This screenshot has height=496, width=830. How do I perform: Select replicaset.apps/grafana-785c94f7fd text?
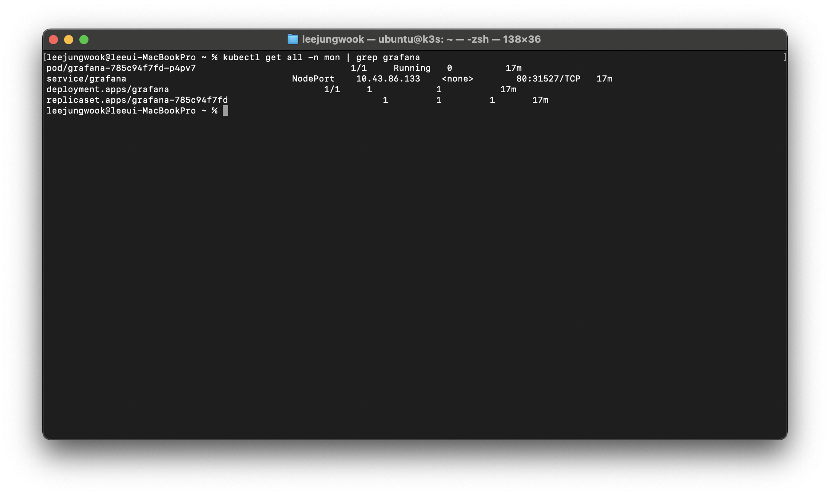coord(137,100)
